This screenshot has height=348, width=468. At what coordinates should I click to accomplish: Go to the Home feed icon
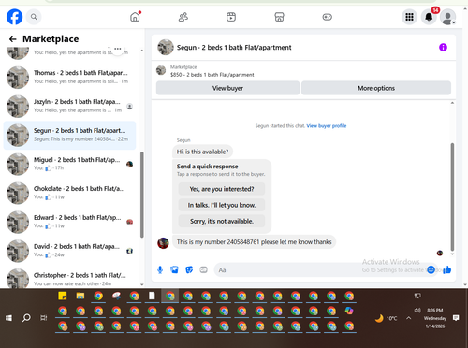(135, 17)
